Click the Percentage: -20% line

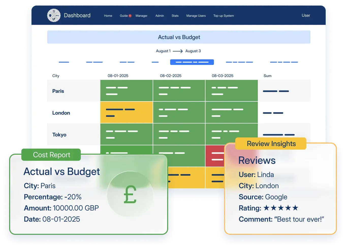(x=53, y=197)
